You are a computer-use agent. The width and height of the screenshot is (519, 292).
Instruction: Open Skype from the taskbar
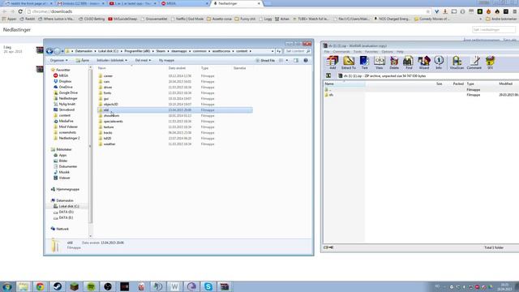tap(208, 286)
